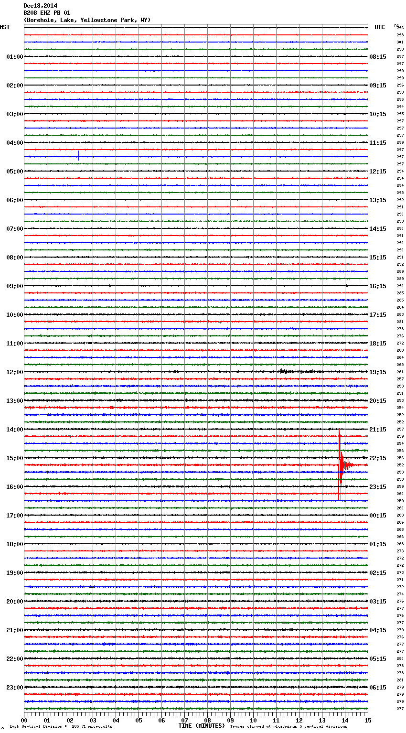Click the 15:15 UTC time label
The height and width of the screenshot is (733, 406).
[x=378, y=258]
